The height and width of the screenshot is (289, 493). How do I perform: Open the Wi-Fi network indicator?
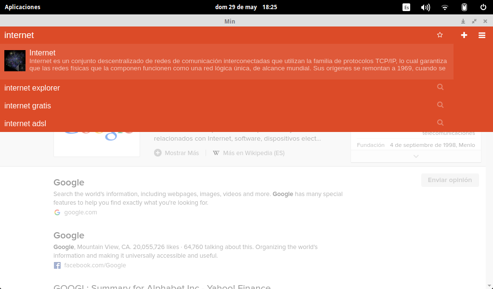444,7
